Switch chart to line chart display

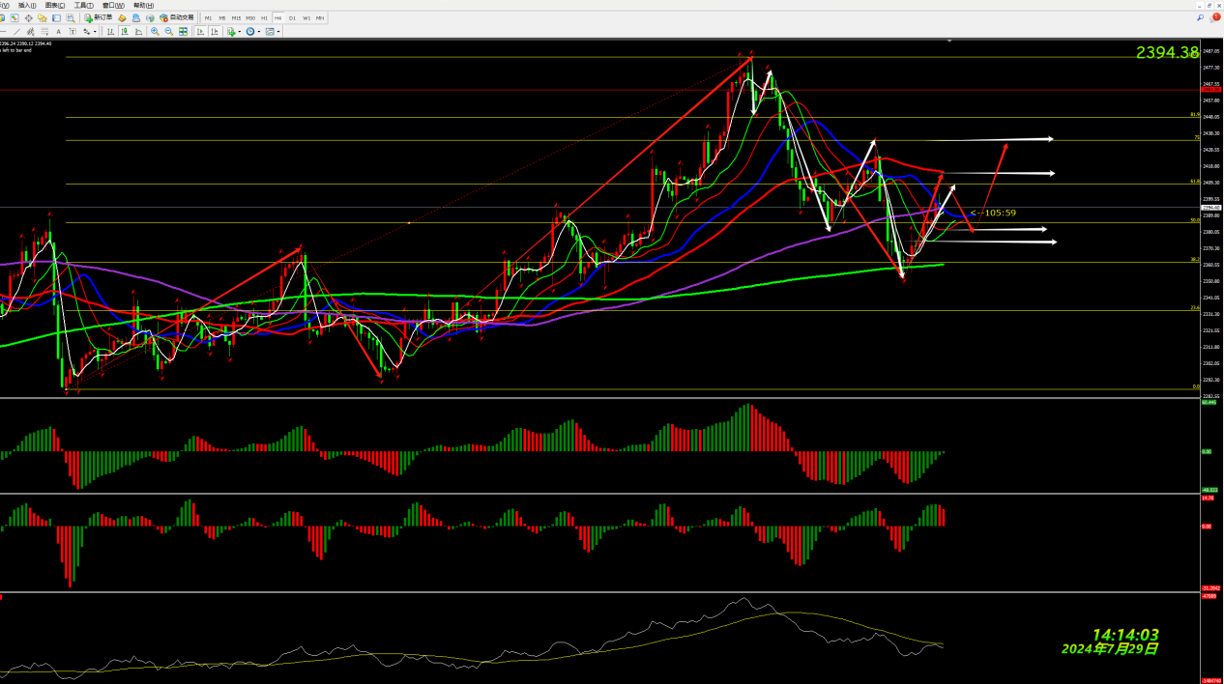(x=138, y=32)
